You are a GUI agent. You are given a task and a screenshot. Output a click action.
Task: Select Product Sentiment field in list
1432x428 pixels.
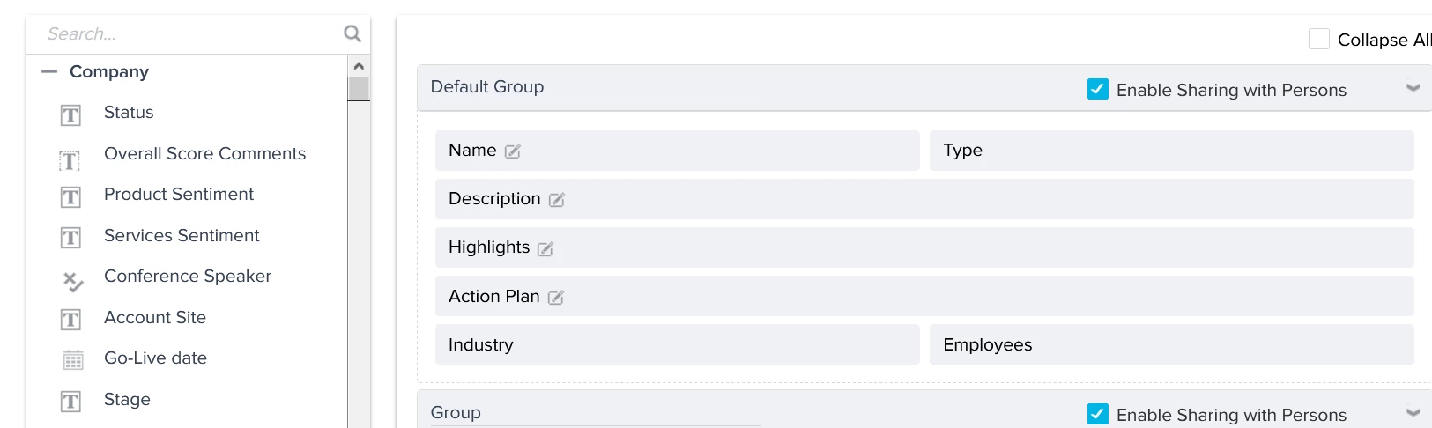point(179,195)
